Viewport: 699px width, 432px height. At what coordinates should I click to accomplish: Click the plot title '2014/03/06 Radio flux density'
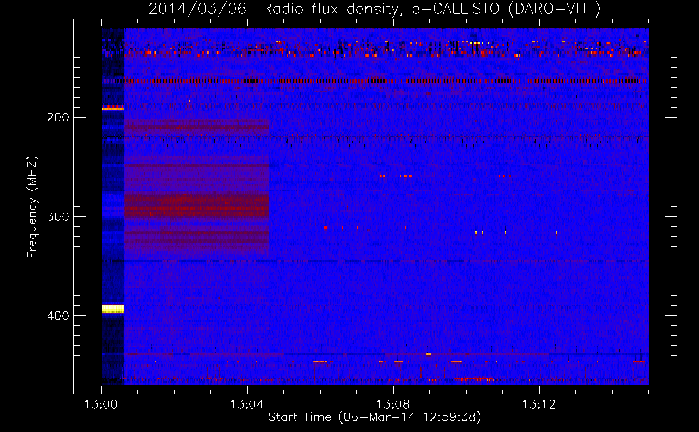tap(374, 9)
